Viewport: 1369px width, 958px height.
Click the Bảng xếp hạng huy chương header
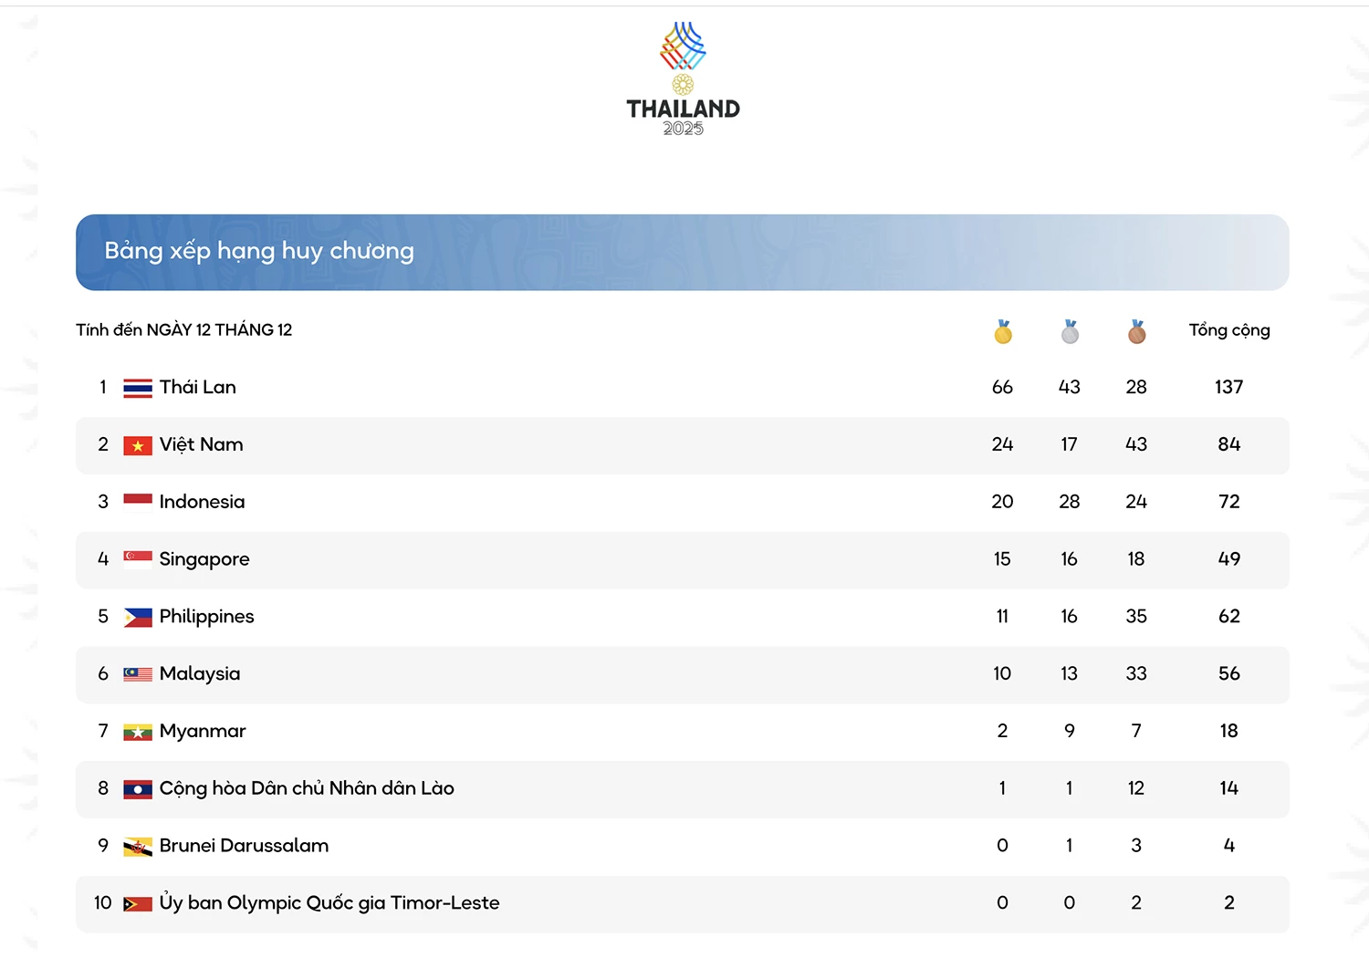coord(258,251)
